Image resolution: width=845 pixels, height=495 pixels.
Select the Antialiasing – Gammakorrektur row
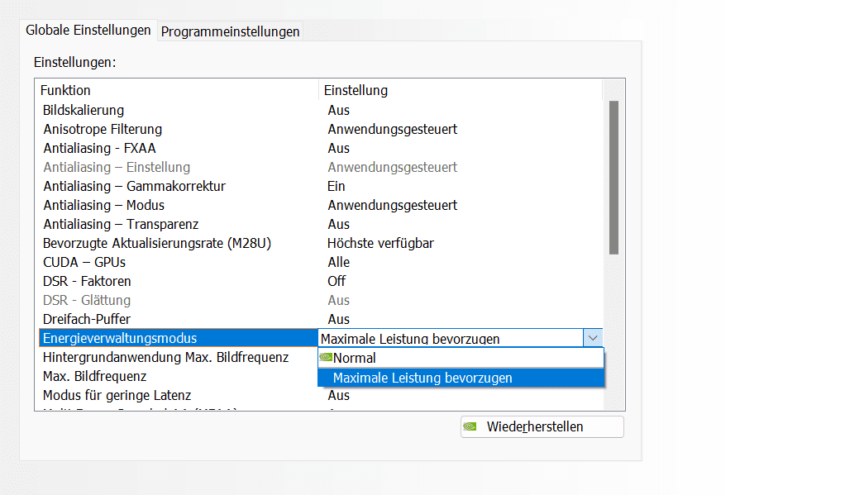point(320,187)
